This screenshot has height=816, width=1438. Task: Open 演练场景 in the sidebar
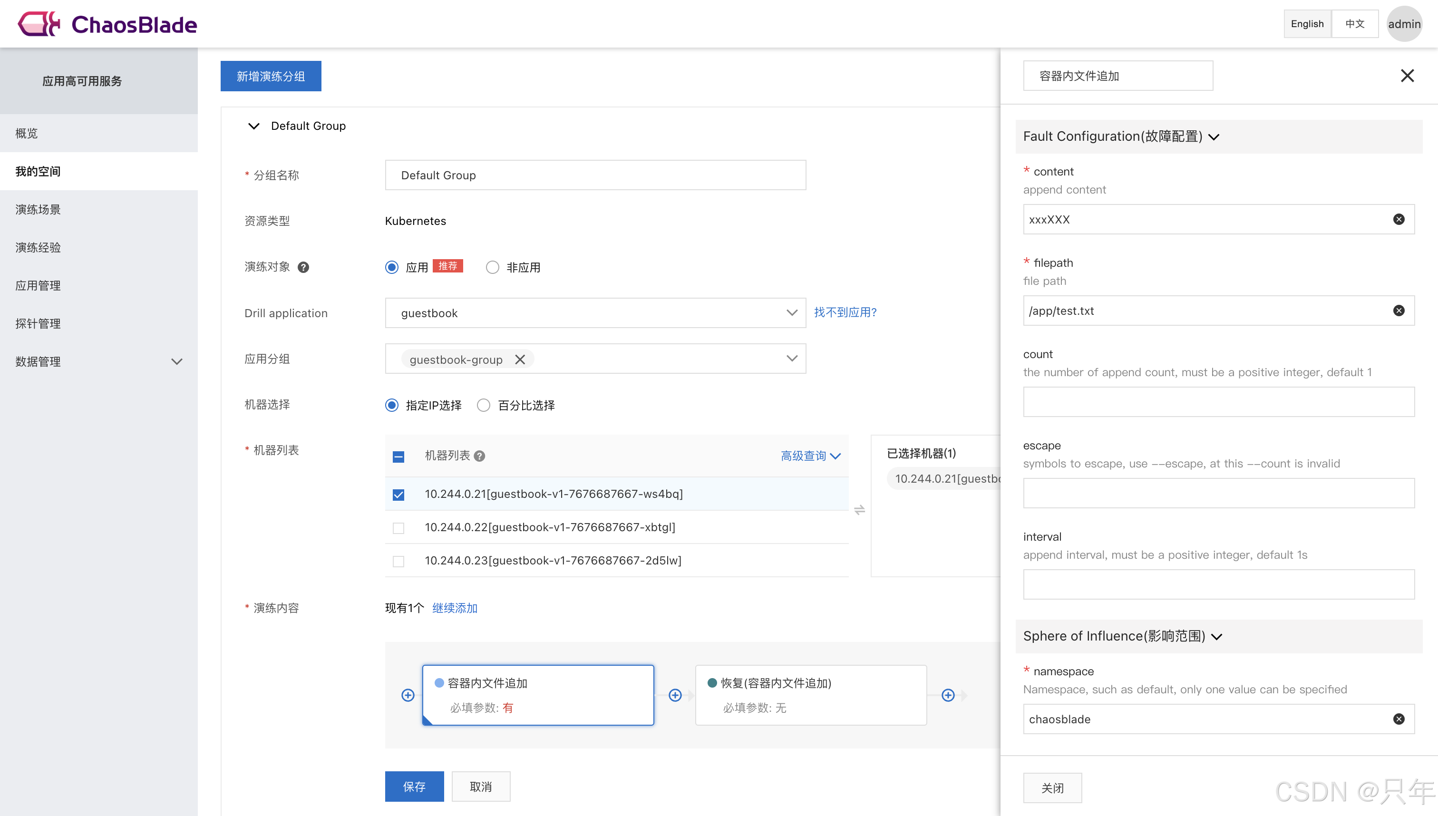38,210
